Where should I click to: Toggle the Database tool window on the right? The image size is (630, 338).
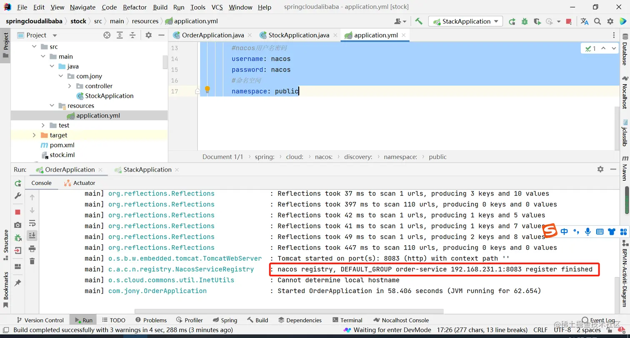click(625, 50)
